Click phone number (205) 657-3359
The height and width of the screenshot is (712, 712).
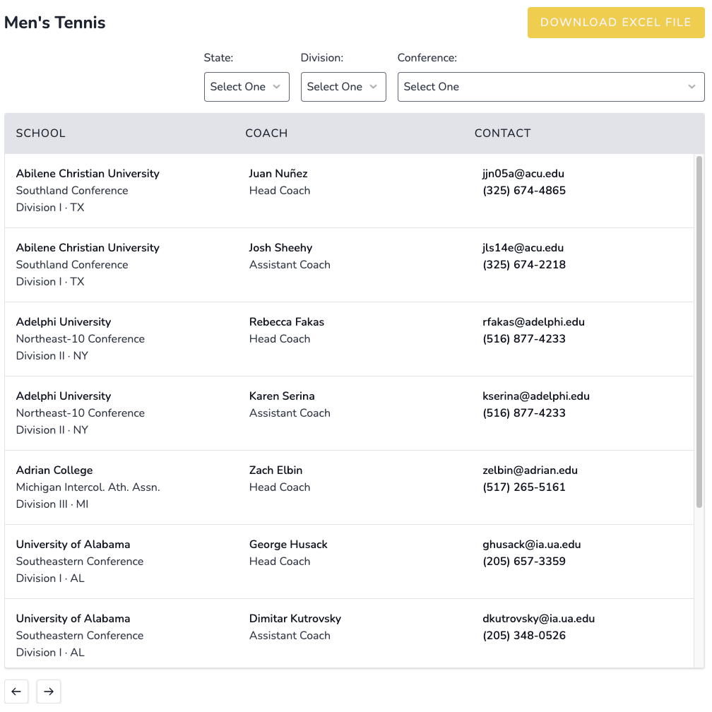(524, 562)
